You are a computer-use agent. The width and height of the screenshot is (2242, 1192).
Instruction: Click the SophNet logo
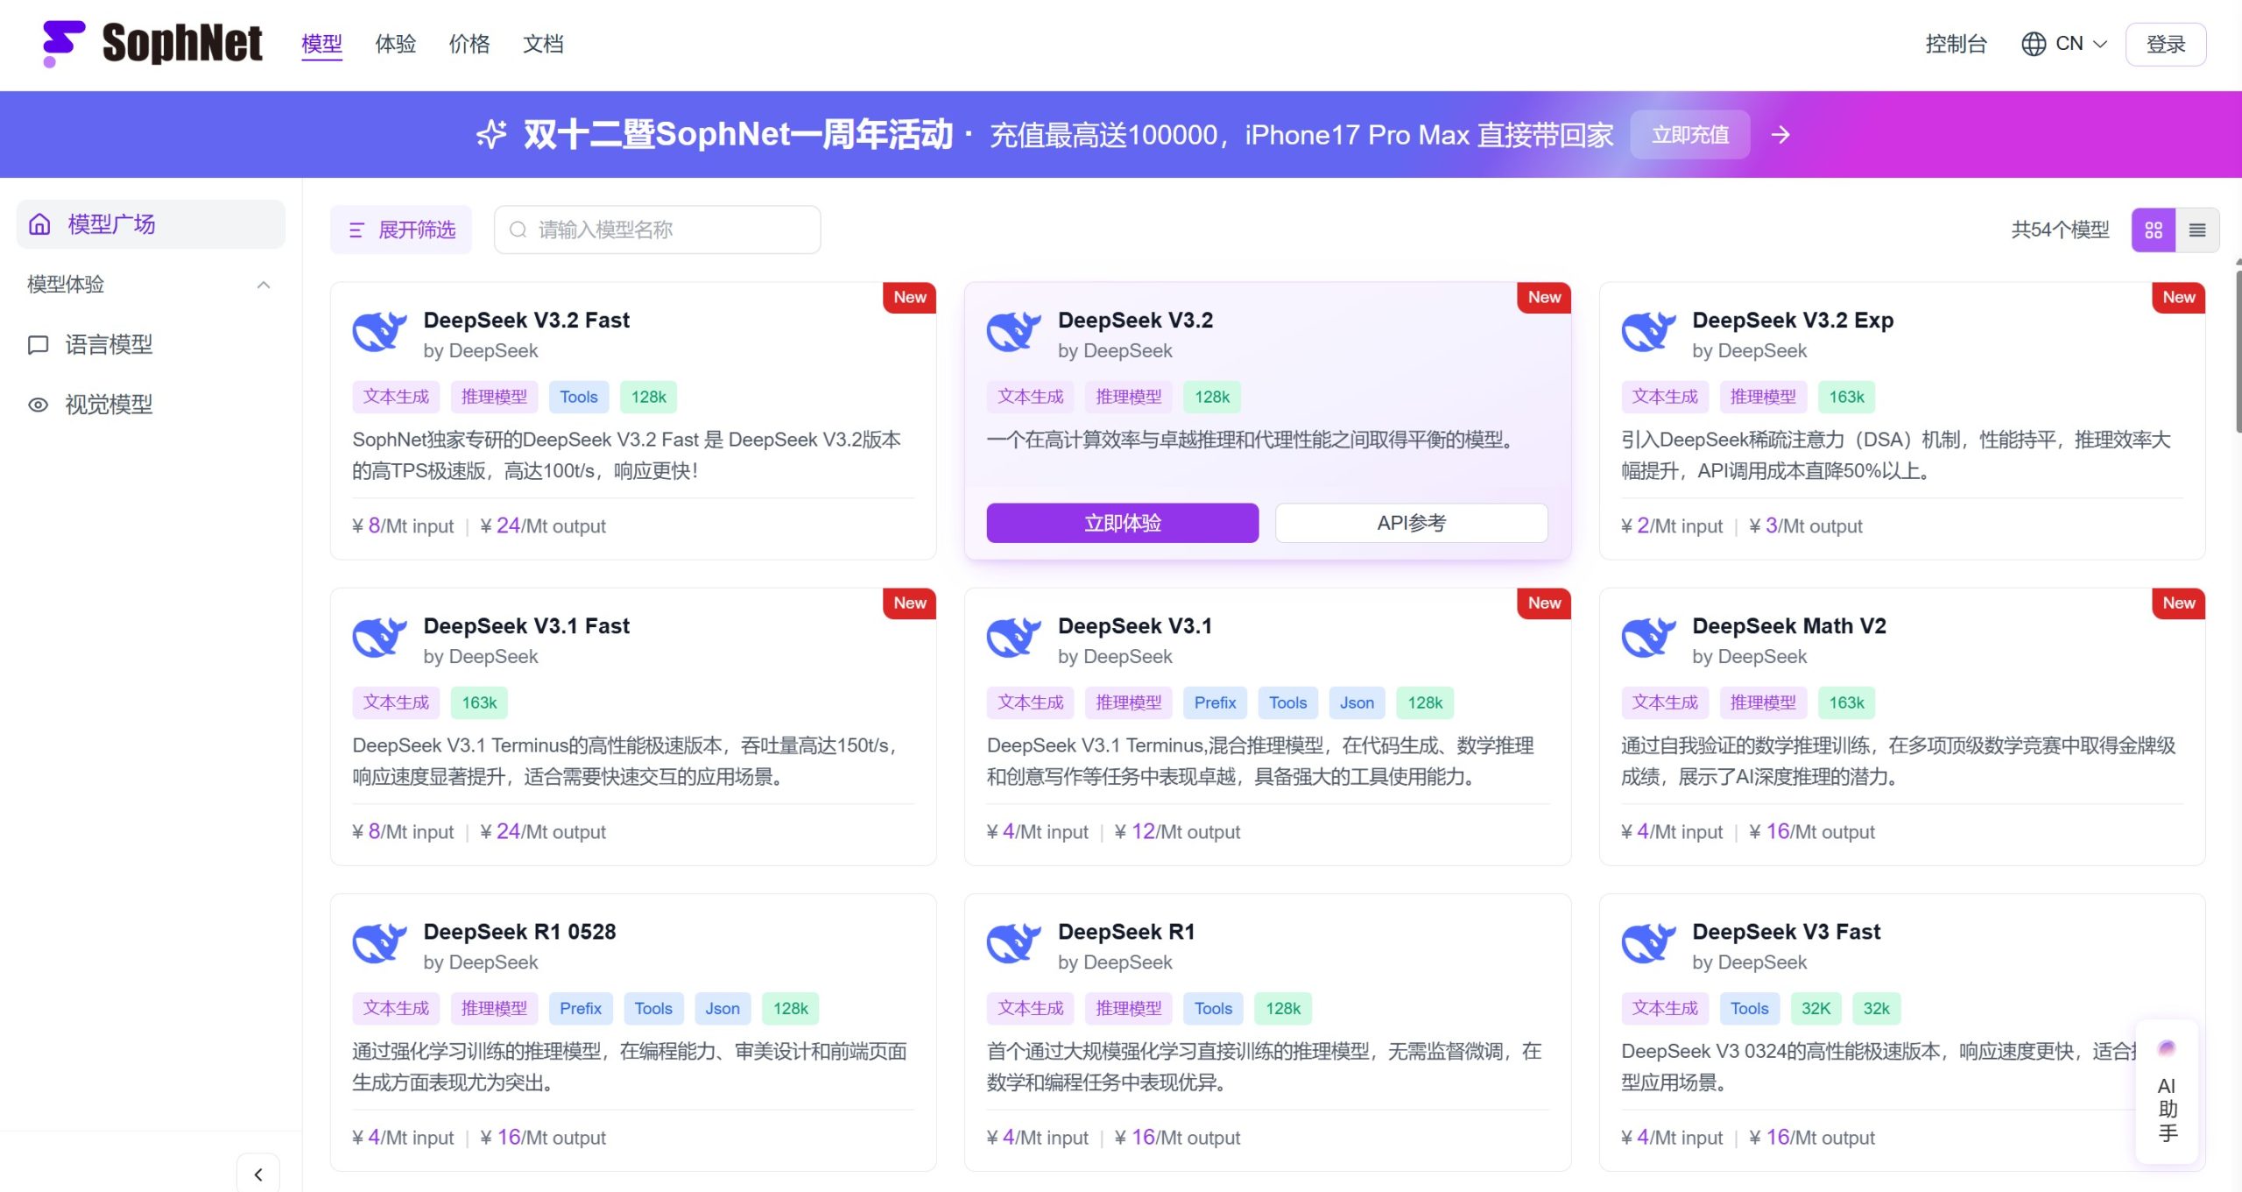pyautogui.click(x=149, y=44)
